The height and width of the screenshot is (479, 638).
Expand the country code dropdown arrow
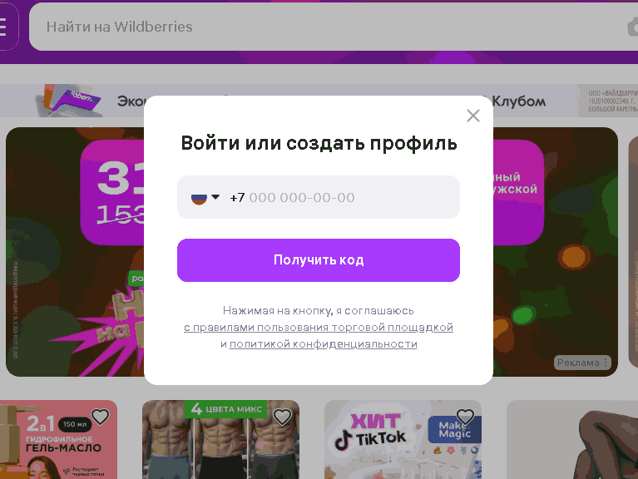(215, 197)
